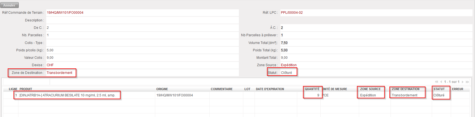Open the Zone Source Expédition link

click(x=289, y=65)
